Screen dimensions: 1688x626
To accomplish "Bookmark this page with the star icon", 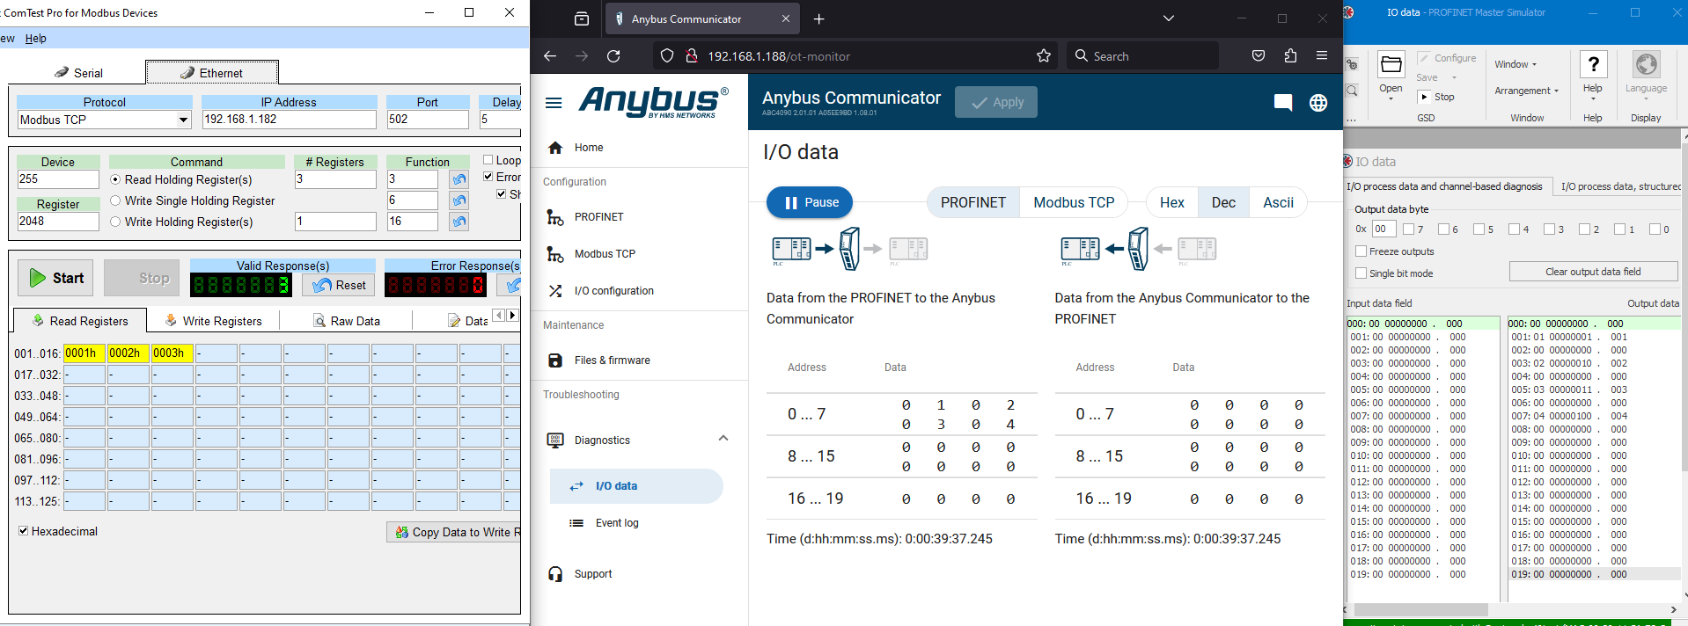I will [1043, 56].
